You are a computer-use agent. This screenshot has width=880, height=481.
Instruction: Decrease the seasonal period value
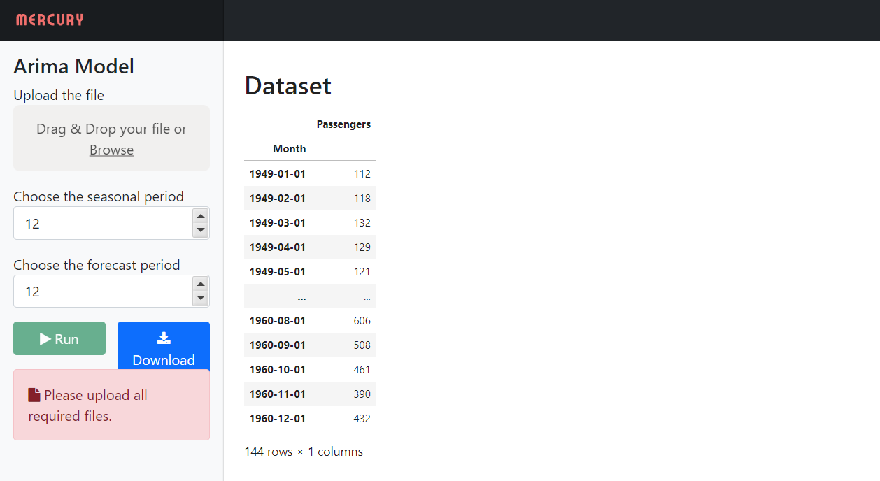pos(201,230)
